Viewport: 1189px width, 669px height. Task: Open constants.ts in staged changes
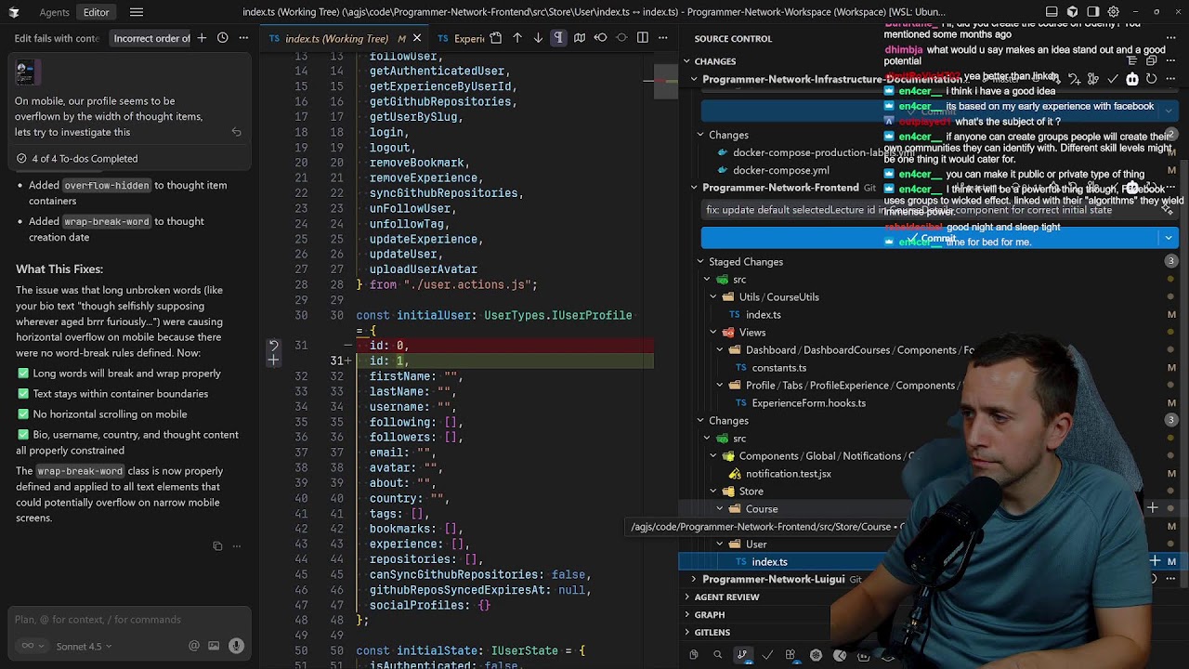[778, 367]
